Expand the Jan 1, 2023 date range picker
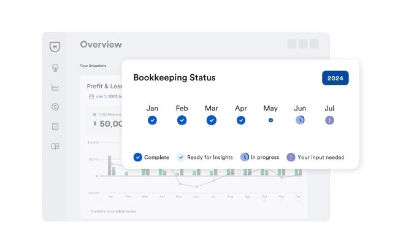395x246 pixels. (x=108, y=96)
